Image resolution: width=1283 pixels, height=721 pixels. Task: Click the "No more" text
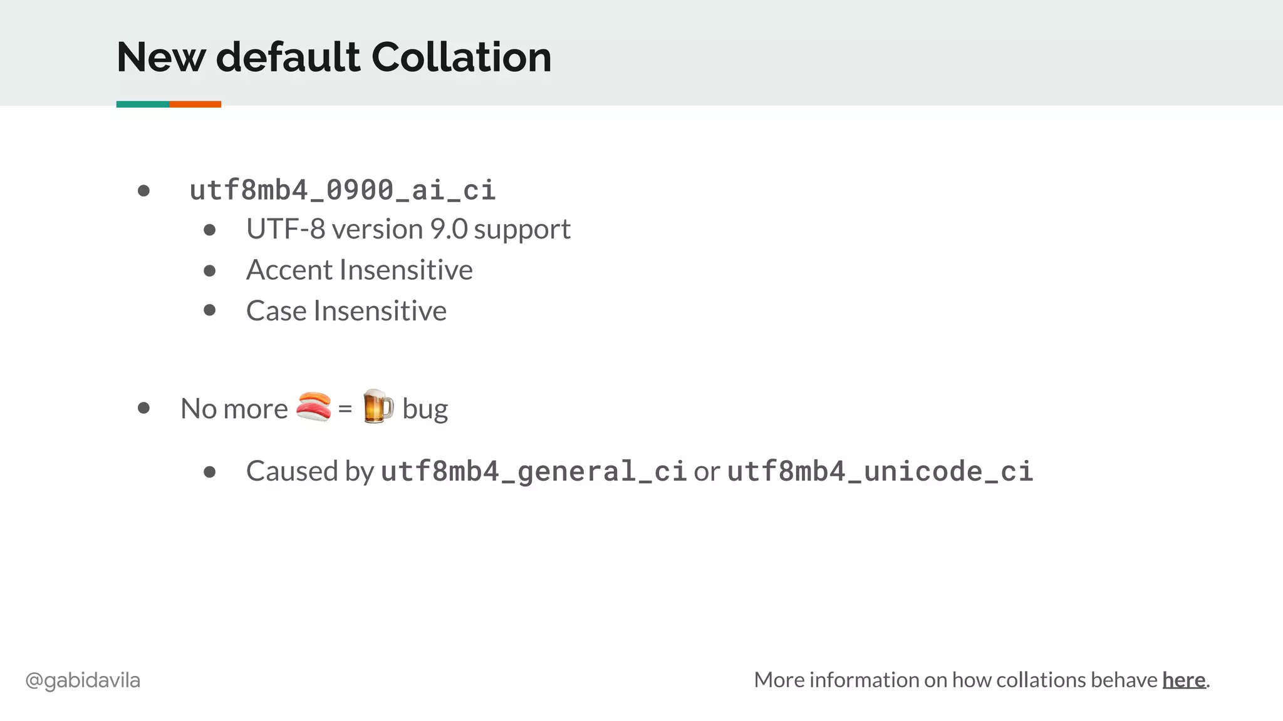(x=234, y=409)
